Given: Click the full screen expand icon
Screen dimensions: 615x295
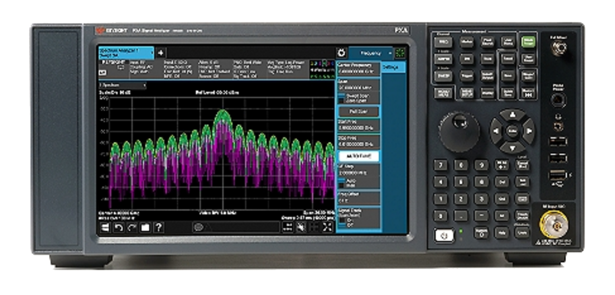Looking at the screenshot, I should pyautogui.click(x=327, y=228).
